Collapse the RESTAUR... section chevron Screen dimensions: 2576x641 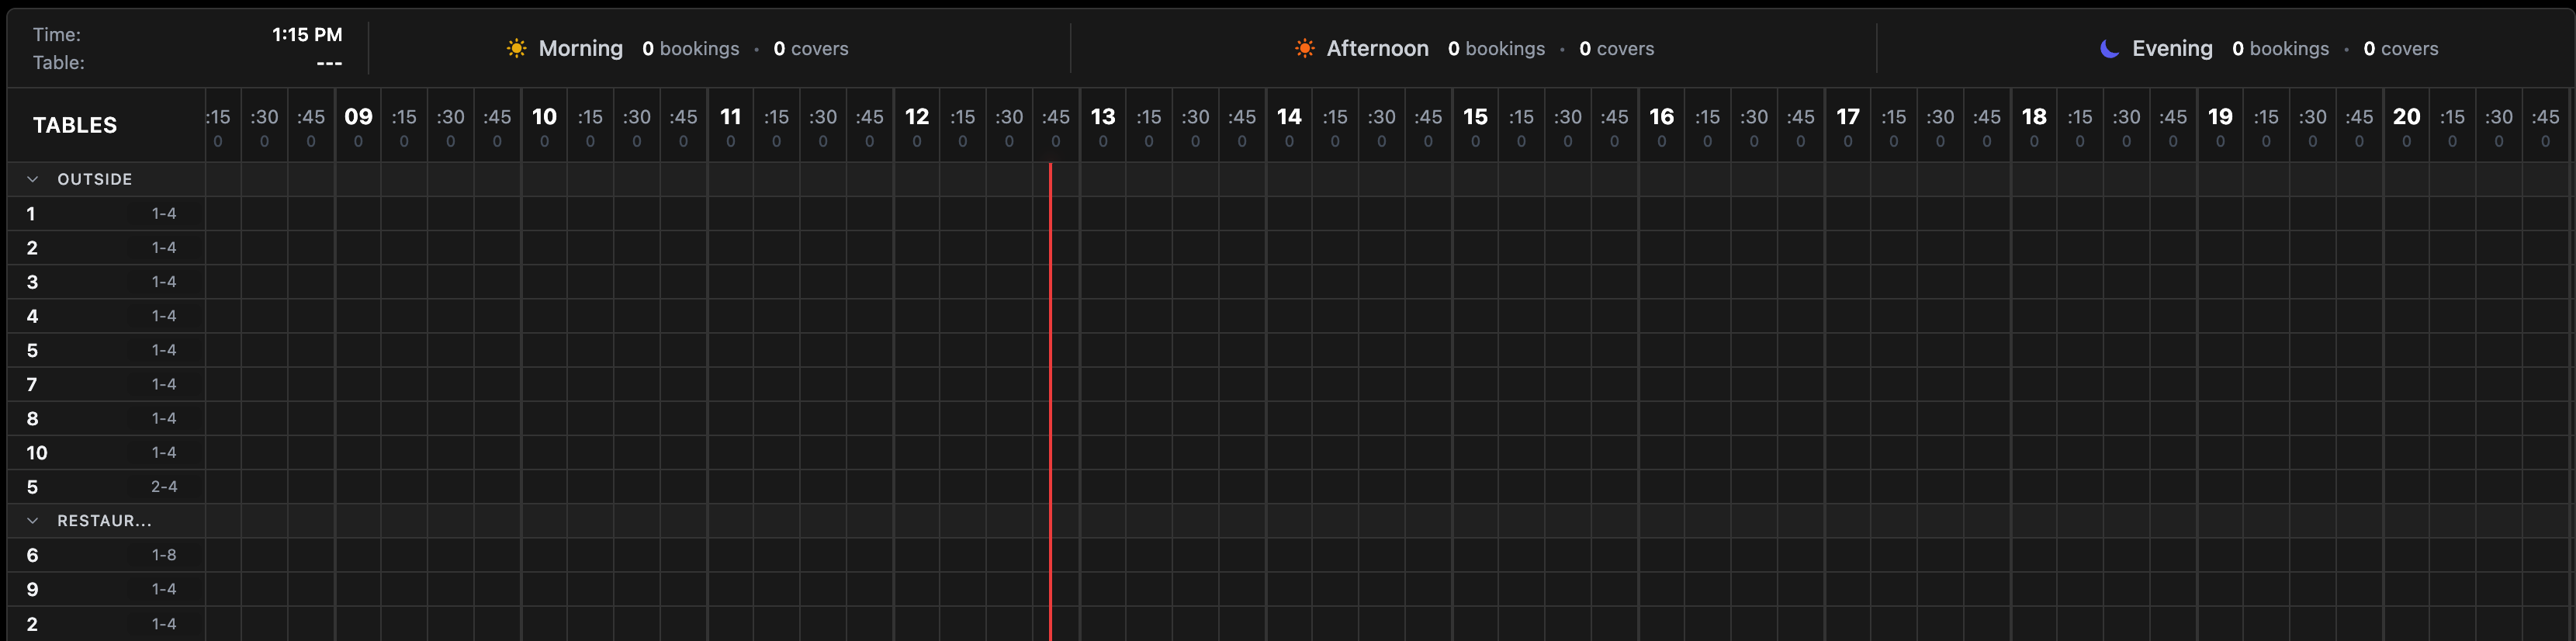33,521
